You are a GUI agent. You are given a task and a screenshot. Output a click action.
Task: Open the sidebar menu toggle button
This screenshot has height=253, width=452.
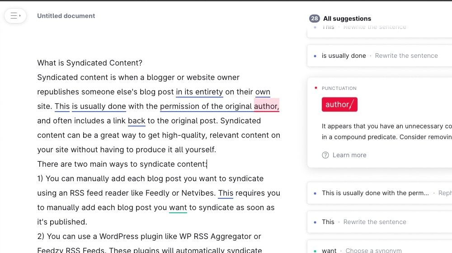[x=15, y=16]
